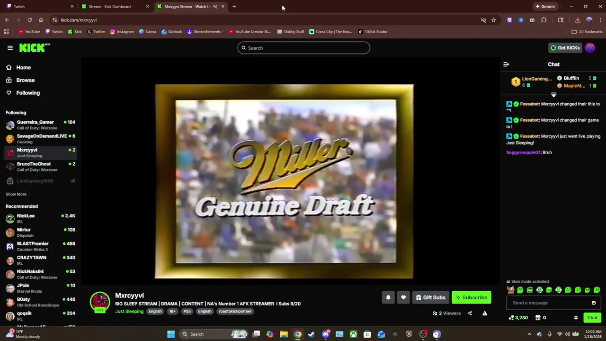606x341 pixels.
Task: Follow the channel with the heart icon
Action: click(403, 297)
